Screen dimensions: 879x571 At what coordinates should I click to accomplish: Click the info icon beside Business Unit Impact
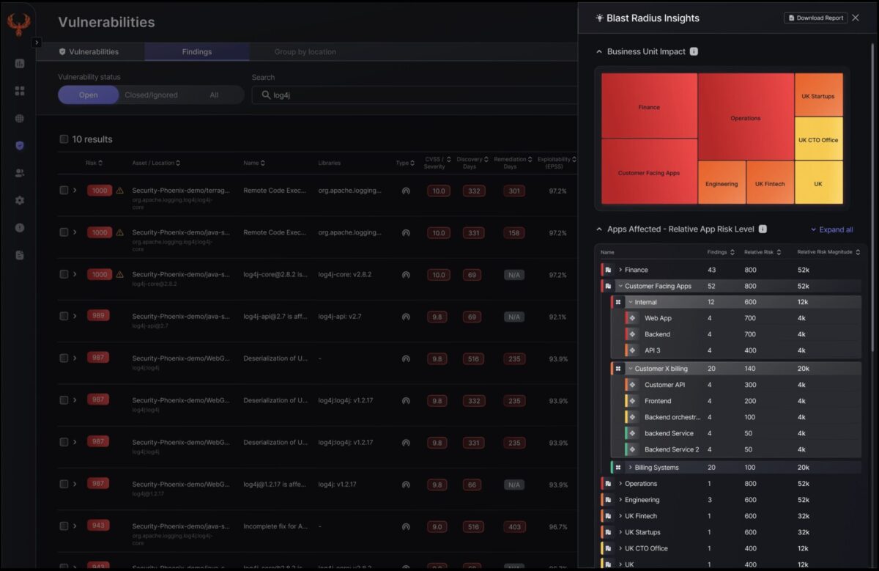point(694,51)
